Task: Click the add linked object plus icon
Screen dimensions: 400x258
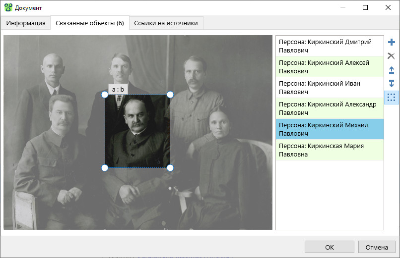Action: click(391, 43)
